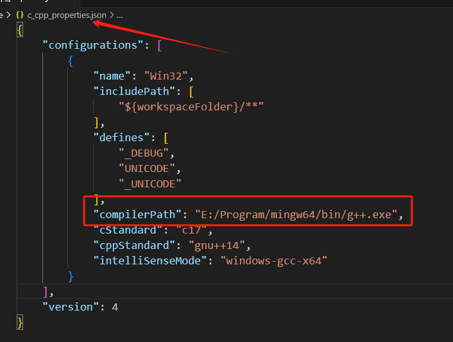Viewport: 453px width, 342px height.
Task: Click the "version" key
Action: point(69,307)
